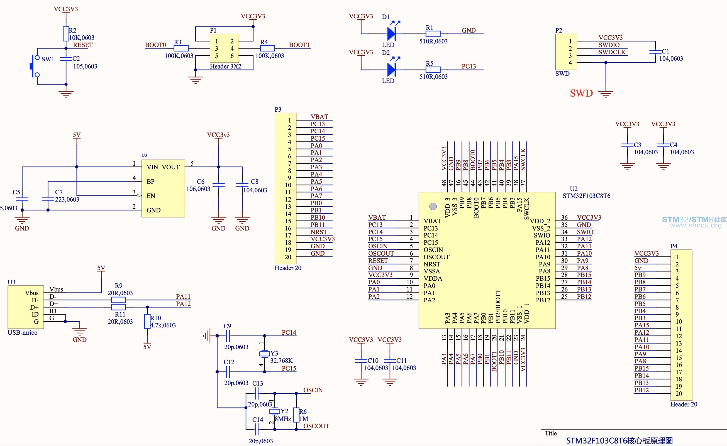Select resistor R4 near BOOT1

coord(267,48)
